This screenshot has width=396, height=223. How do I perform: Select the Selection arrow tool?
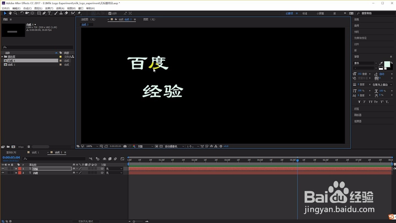[x=5, y=13]
